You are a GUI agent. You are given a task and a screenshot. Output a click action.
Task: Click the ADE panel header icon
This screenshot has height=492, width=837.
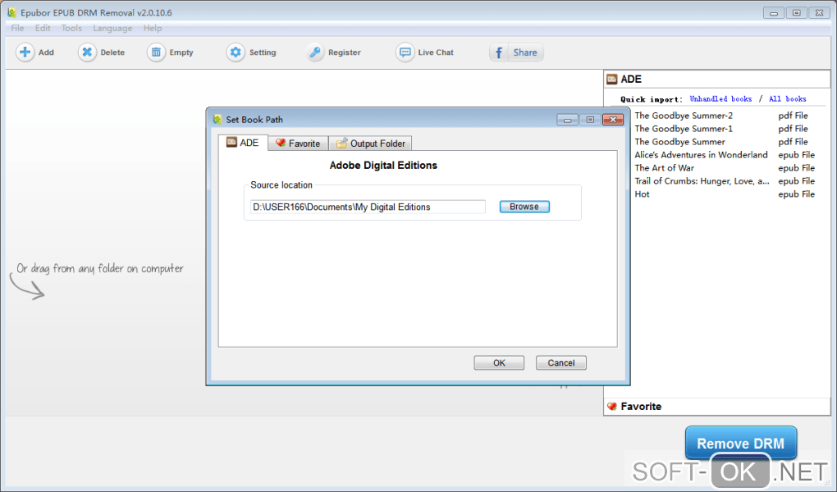point(611,80)
